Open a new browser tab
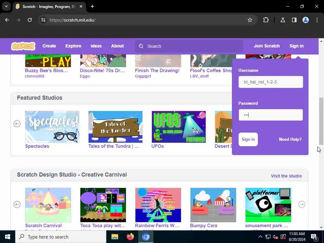Screen dimensions: 324x243 click(x=92, y=6)
